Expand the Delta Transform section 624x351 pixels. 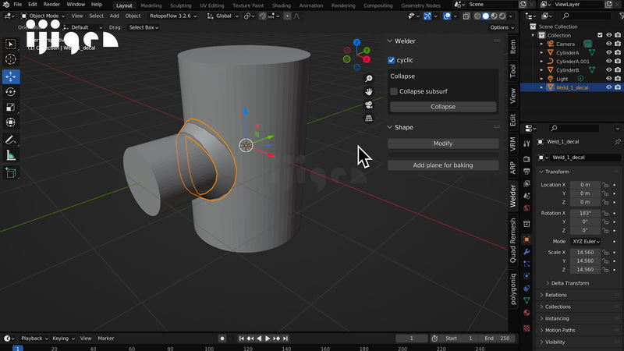coord(569,283)
